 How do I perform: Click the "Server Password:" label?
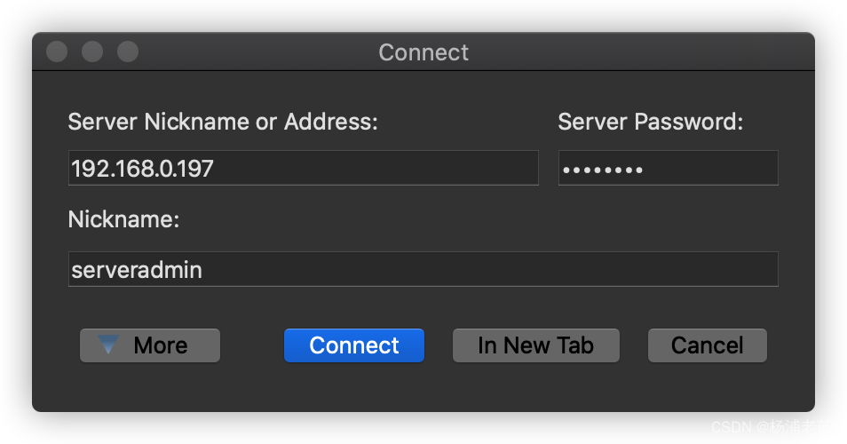[650, 123]
